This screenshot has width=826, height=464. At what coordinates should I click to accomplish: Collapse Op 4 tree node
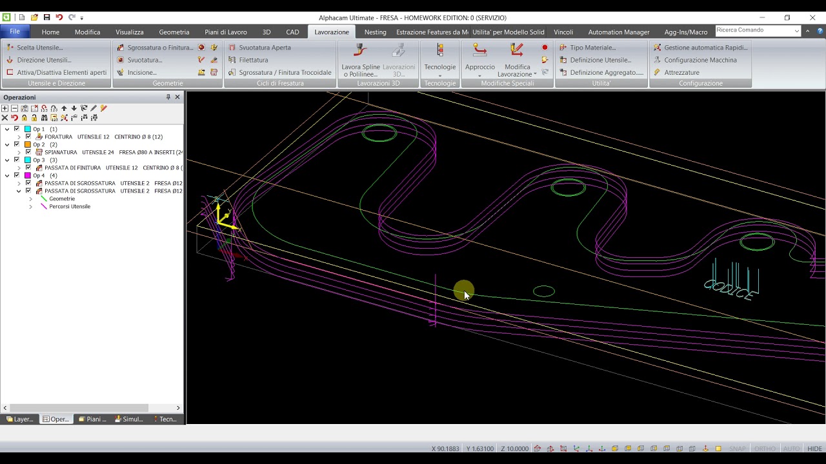coord(7,175)
